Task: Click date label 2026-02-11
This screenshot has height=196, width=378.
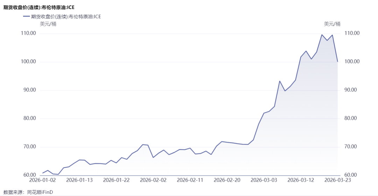Action: 190,180
